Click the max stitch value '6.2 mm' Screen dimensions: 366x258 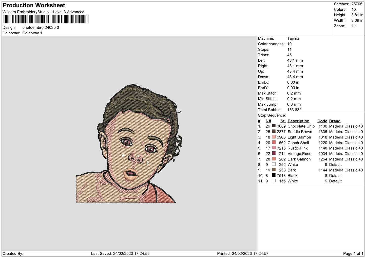(x=294, y=93)
